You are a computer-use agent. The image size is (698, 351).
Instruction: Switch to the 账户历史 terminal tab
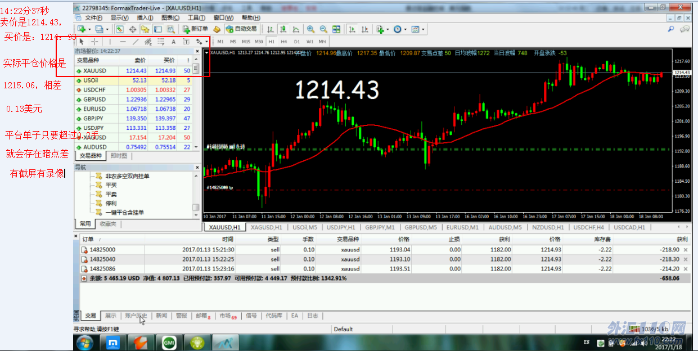pos(136,316)
